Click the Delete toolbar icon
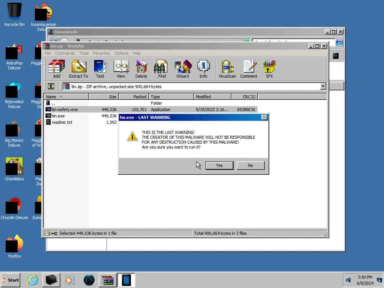Viewport: 384px width, 288px height. pos(141,69)
